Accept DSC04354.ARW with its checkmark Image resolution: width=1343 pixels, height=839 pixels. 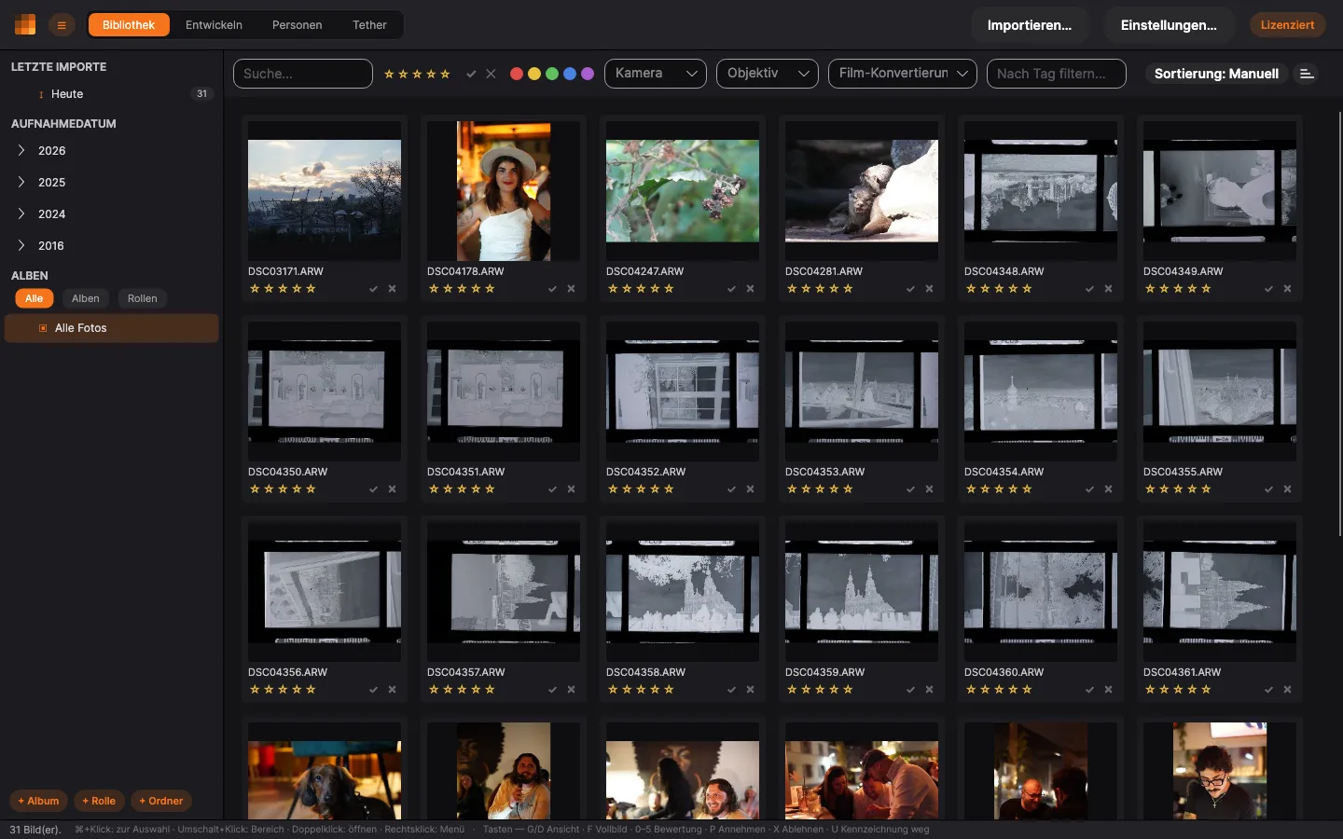coord(1089,489)
